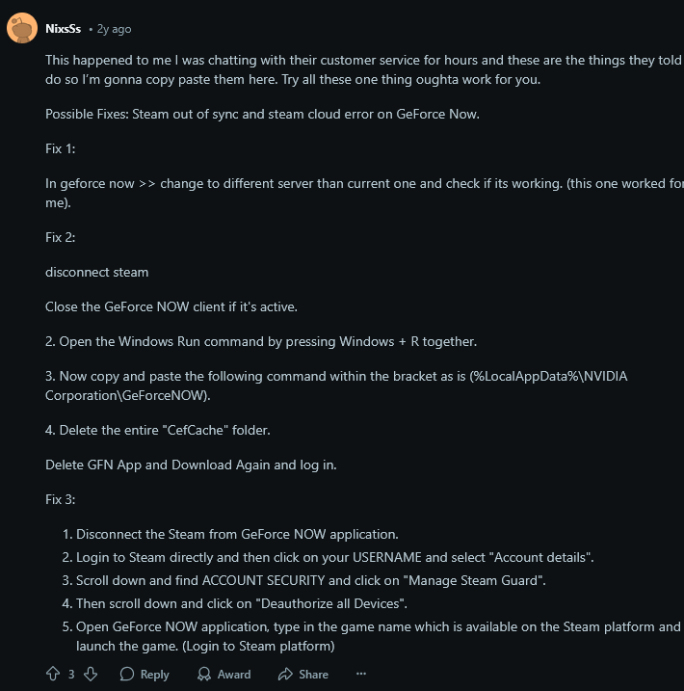Click the "2y ago" comment timestamp
Viewport: 684px width, 691px height.
click(x=114, y=29)
